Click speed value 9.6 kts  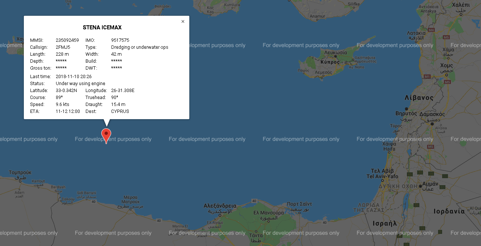point(62,104)
